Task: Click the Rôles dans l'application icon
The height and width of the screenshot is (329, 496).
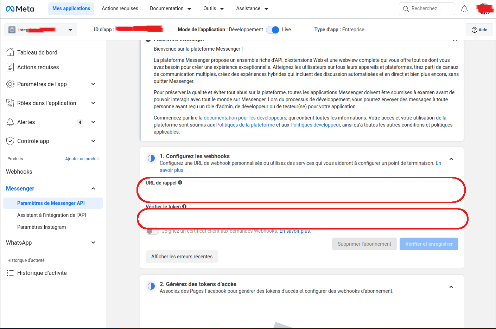Action: point(10,103)
